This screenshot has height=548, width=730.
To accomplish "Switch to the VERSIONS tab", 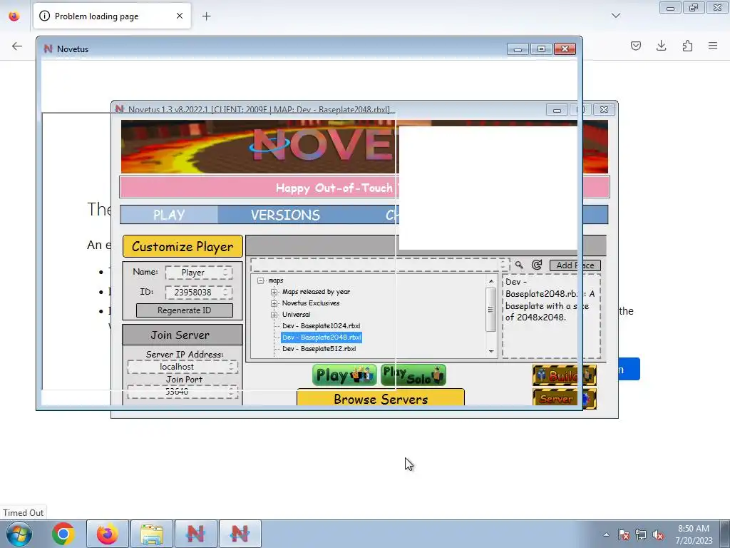I will [x=285, y=215].
